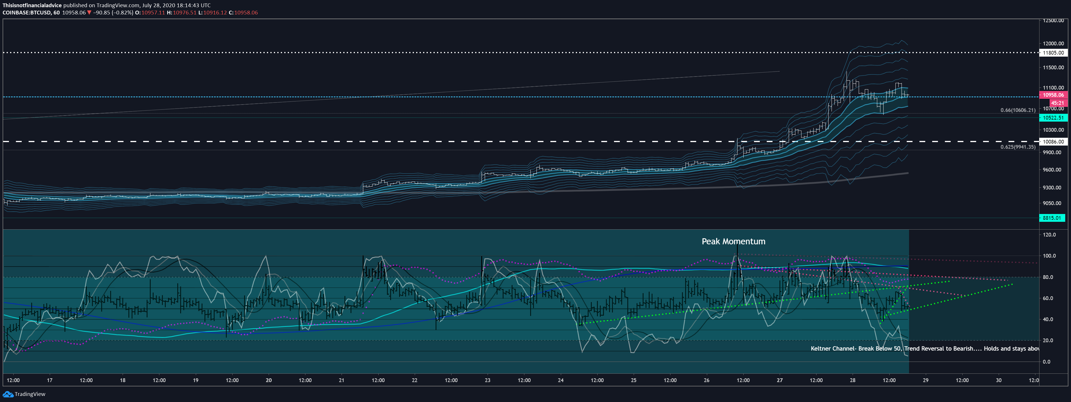Click the 20.0 indicator scale value
The width and height of the screenshot is (1071, 402).
(1048, 340)
